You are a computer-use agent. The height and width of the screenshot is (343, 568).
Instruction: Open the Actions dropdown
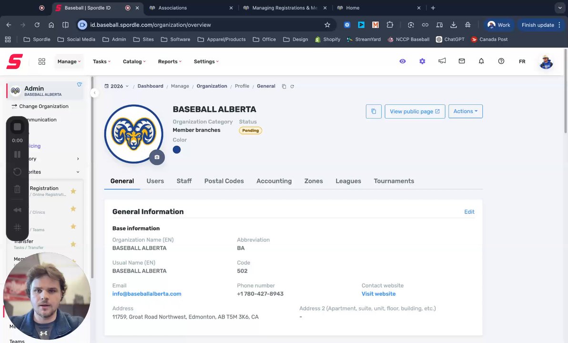click(466, 111)
